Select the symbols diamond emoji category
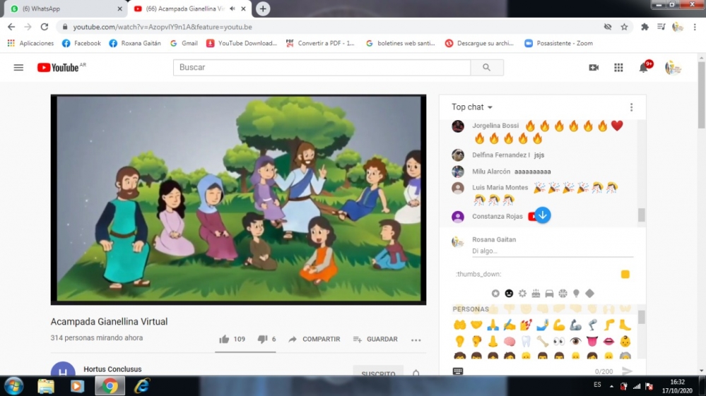The height and width of the screenshot is (396, 706). coord(590,294)
